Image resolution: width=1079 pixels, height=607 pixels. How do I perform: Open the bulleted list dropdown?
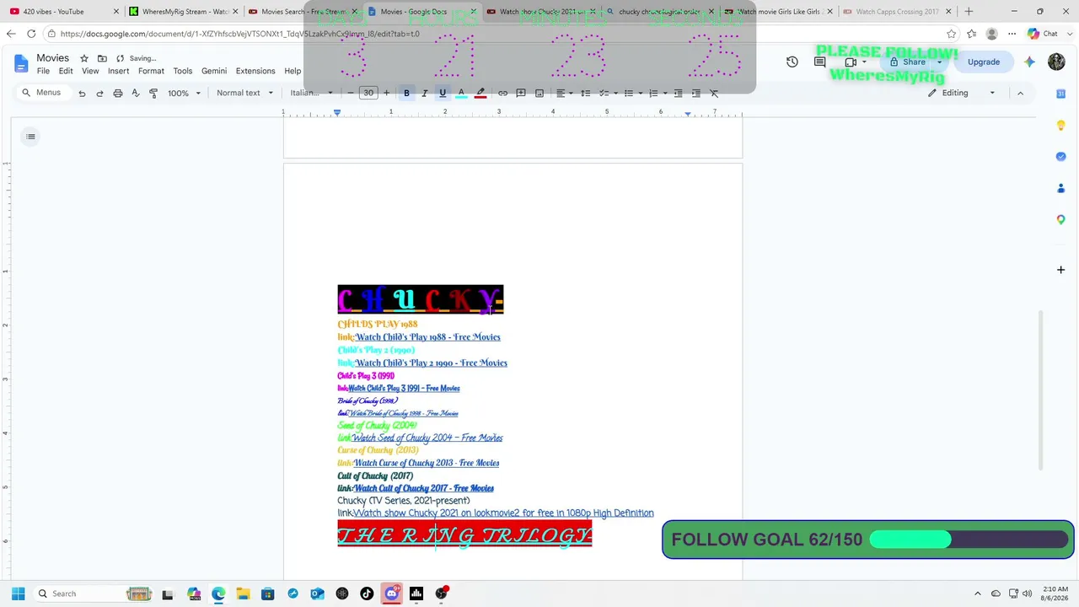[632, 93]
